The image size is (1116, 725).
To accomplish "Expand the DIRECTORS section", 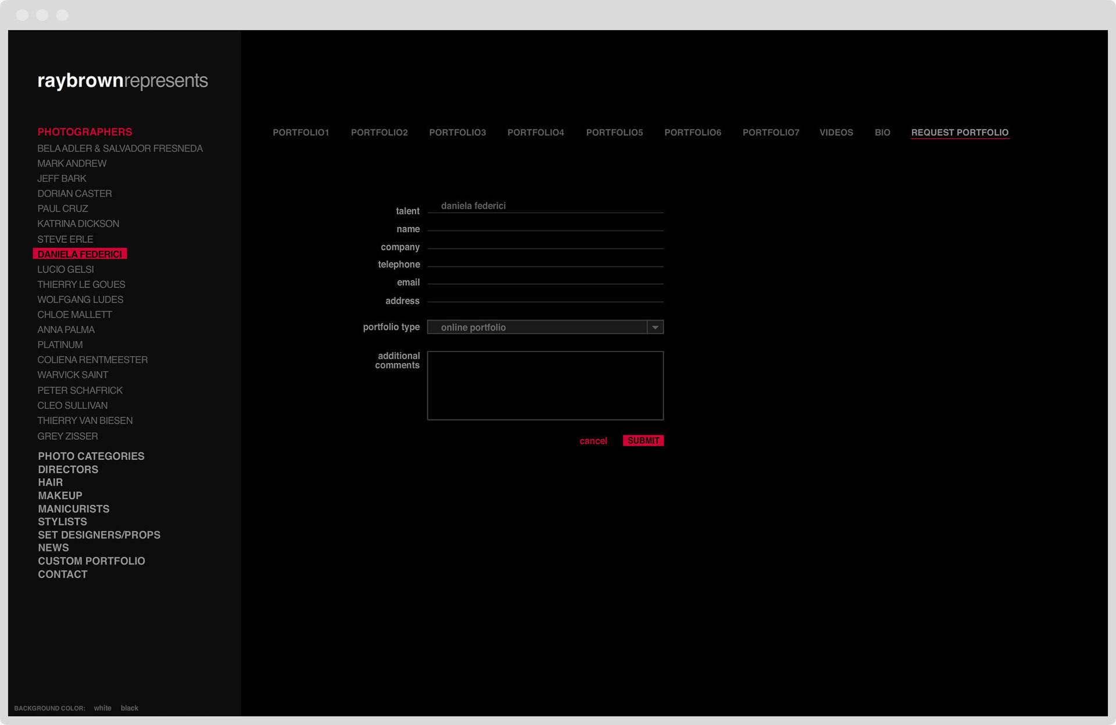I will coord(68,469).
